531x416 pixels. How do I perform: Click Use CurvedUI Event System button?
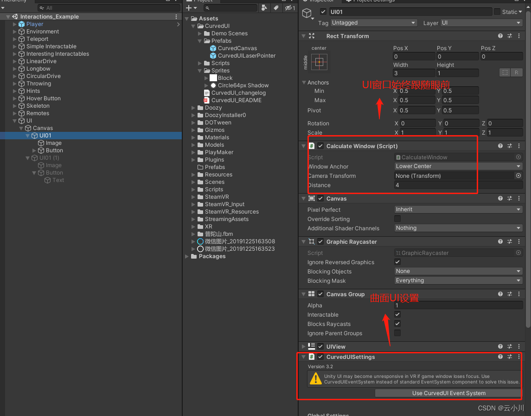pos(448,393)
